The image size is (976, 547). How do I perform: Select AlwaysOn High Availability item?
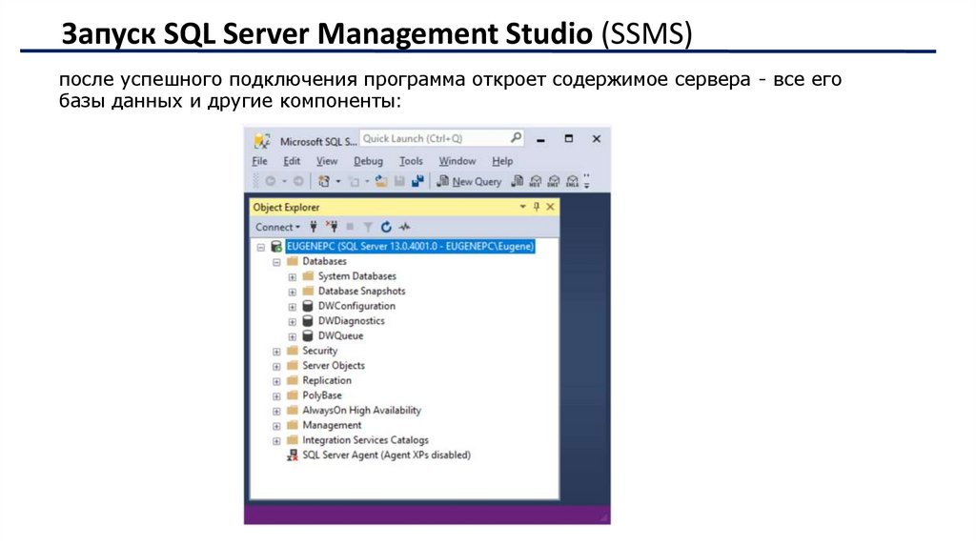click(361, 411)
